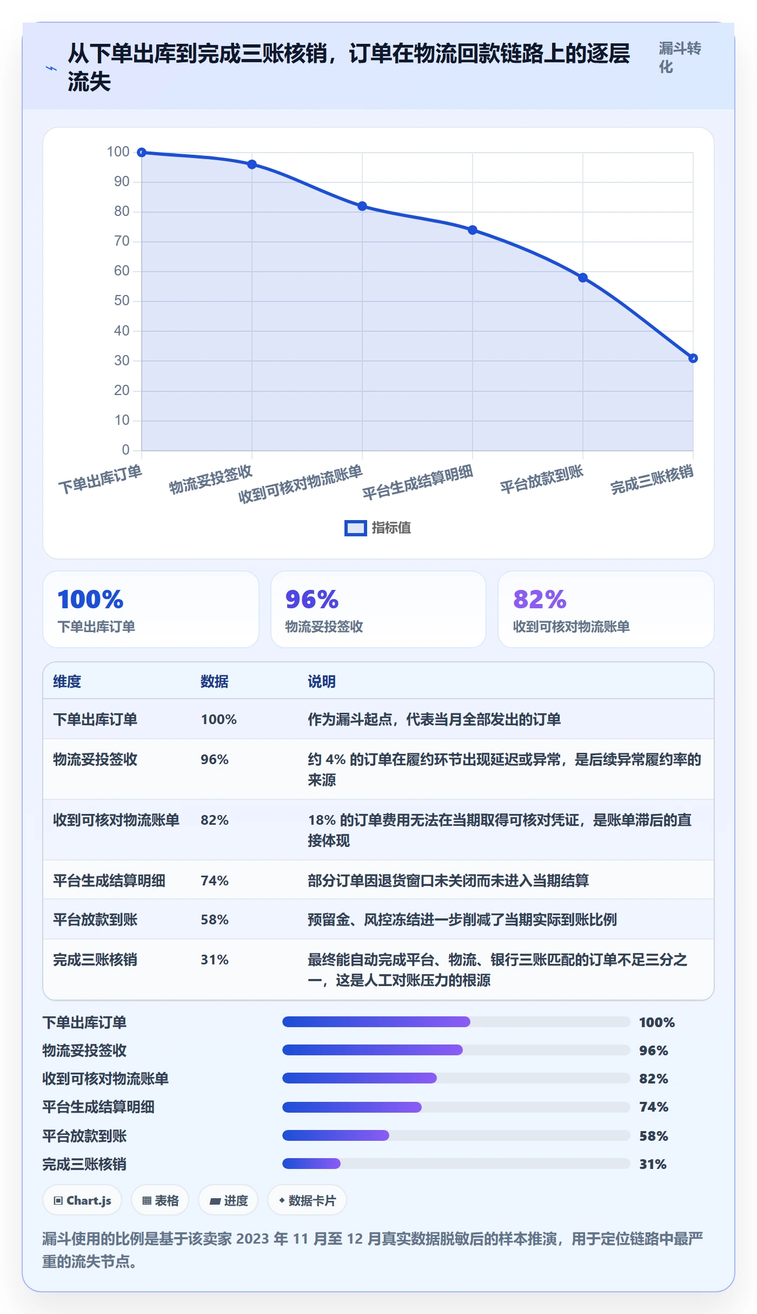Select the 数据卡片 chip
757x1314 pixels.
click(x=307, y=1200)
